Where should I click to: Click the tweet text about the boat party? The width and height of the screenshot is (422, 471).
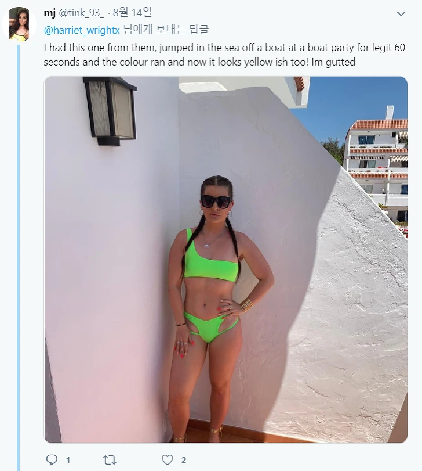pos(224,55)
